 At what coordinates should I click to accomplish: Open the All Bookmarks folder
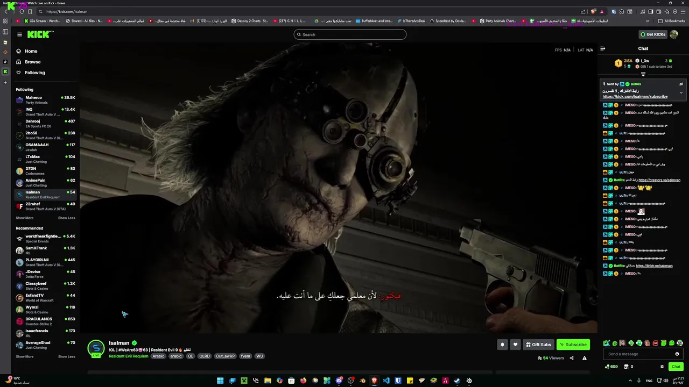[672, 21]
